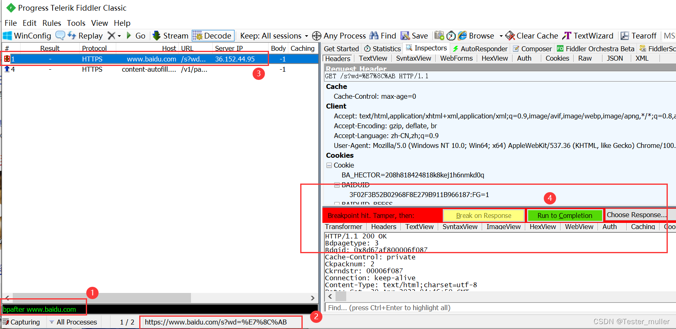Click the timer stopwatch icon
676x329 pixels.
451,36
